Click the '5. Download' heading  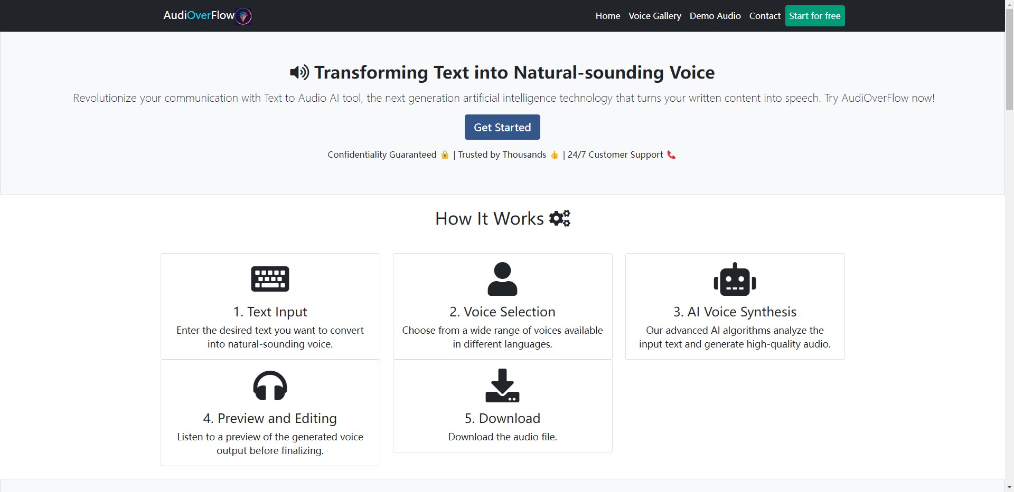(502, 418)
